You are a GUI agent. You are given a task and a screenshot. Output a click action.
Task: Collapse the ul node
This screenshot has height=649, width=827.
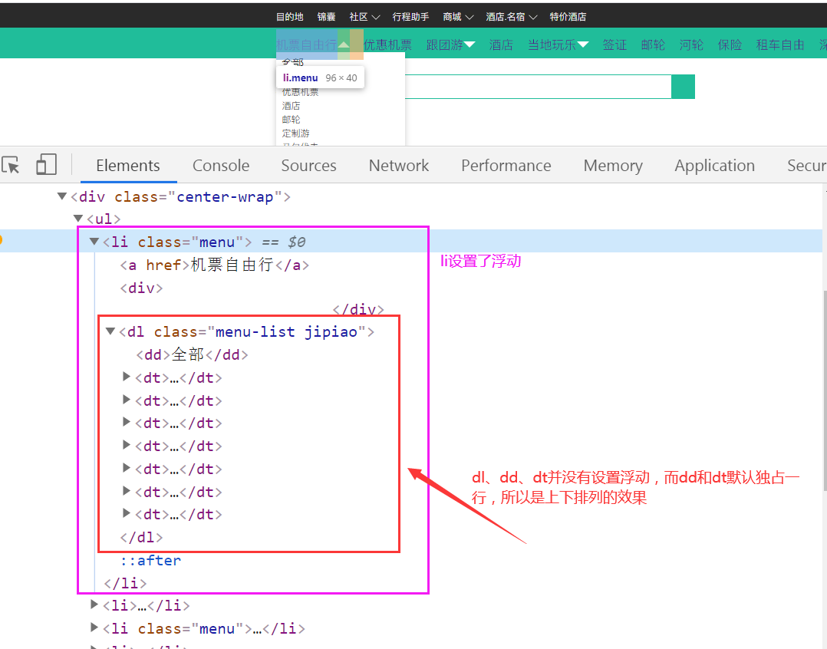coord(78,219)
